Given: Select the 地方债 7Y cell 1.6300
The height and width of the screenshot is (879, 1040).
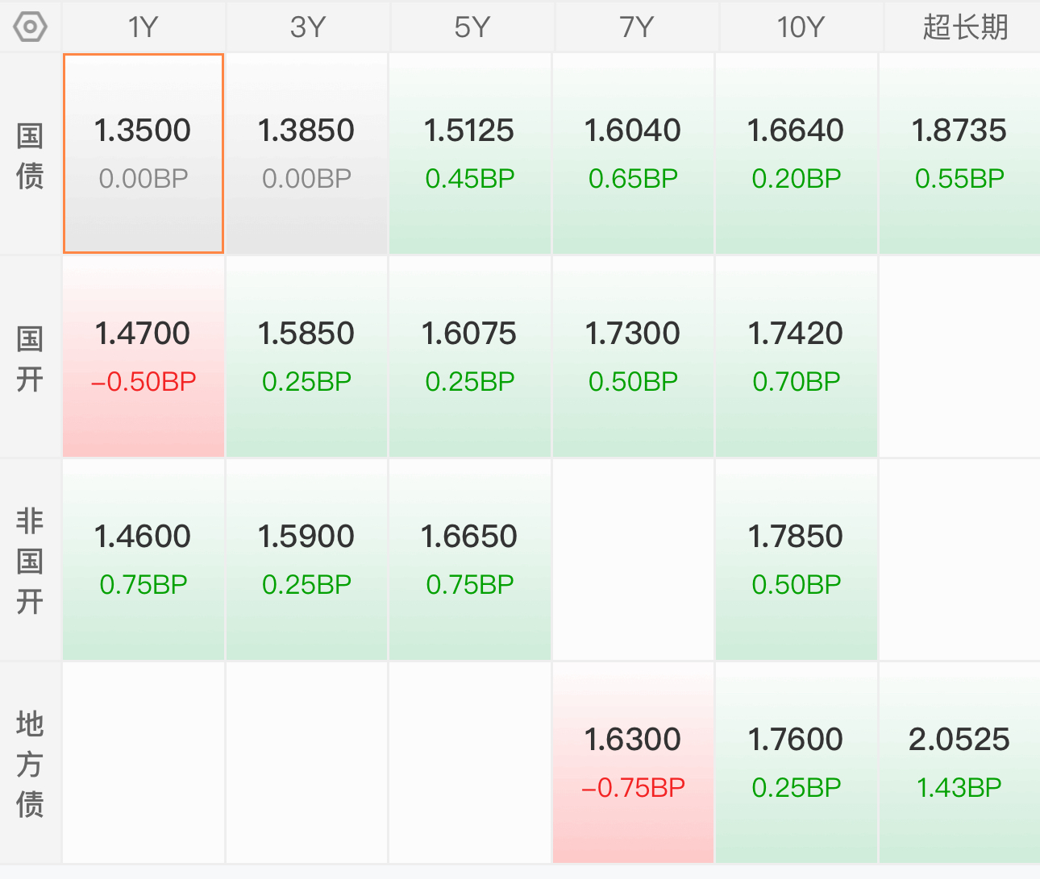Looking at the screenshot, I should (633, 763).
